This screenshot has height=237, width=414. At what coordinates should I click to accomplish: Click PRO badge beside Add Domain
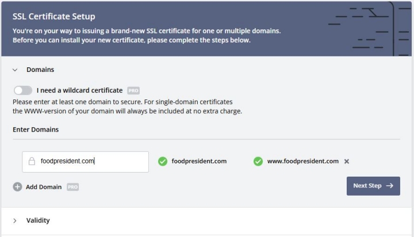pos(72,187)
